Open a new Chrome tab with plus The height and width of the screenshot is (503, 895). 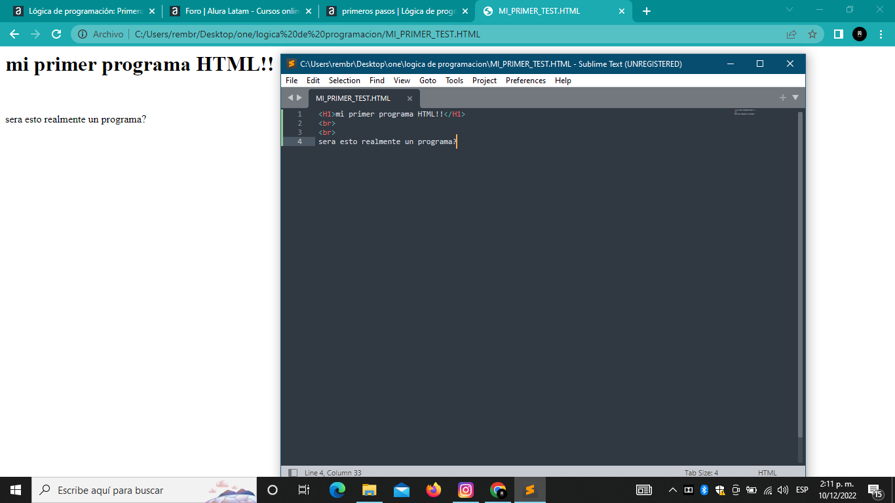point(647,11)
